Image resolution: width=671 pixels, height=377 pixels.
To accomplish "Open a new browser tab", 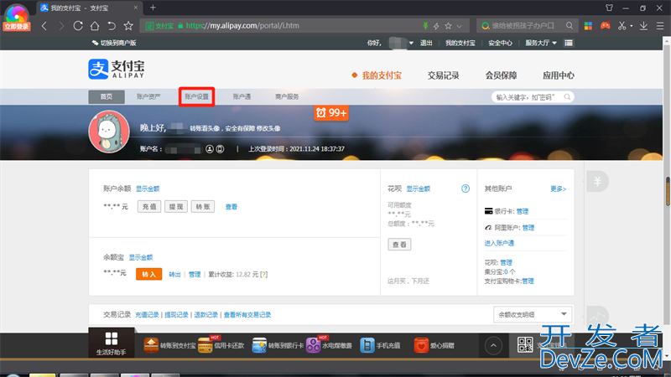I will point(153,8).
